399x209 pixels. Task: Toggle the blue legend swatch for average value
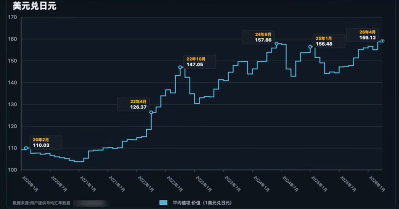(x=163, y=203)
